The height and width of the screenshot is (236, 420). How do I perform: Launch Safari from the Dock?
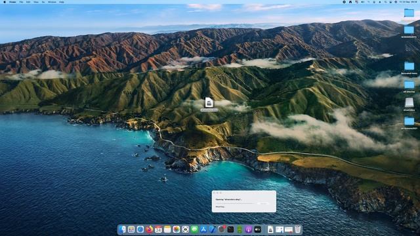(x=140, y=229)
